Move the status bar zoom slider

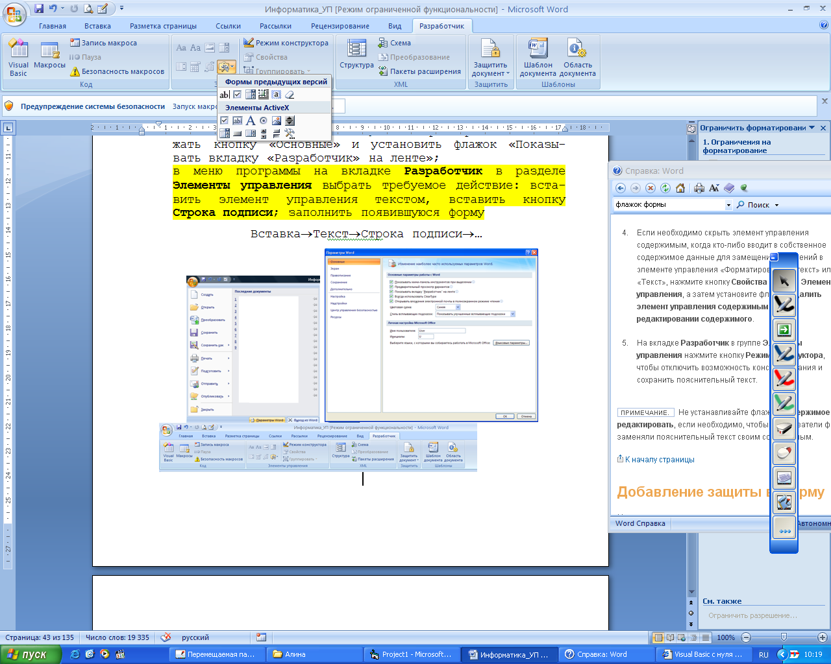point(784,637)
